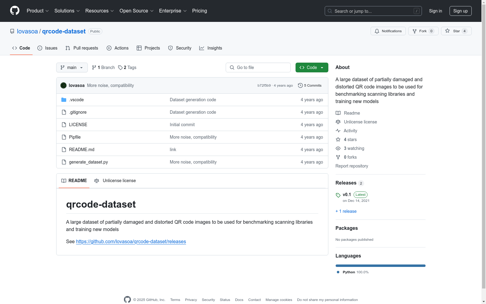View the 5 Commits history
The height and width of the screenshot is (304, 486).
(x=310, y=85)
